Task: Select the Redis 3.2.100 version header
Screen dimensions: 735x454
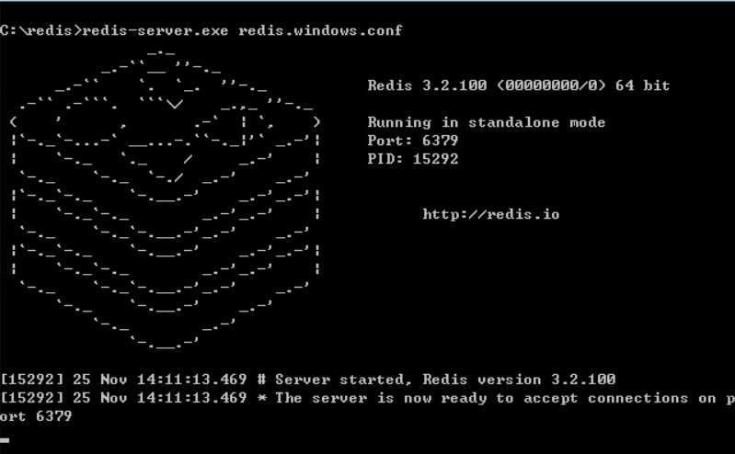Action: (427, 85)
